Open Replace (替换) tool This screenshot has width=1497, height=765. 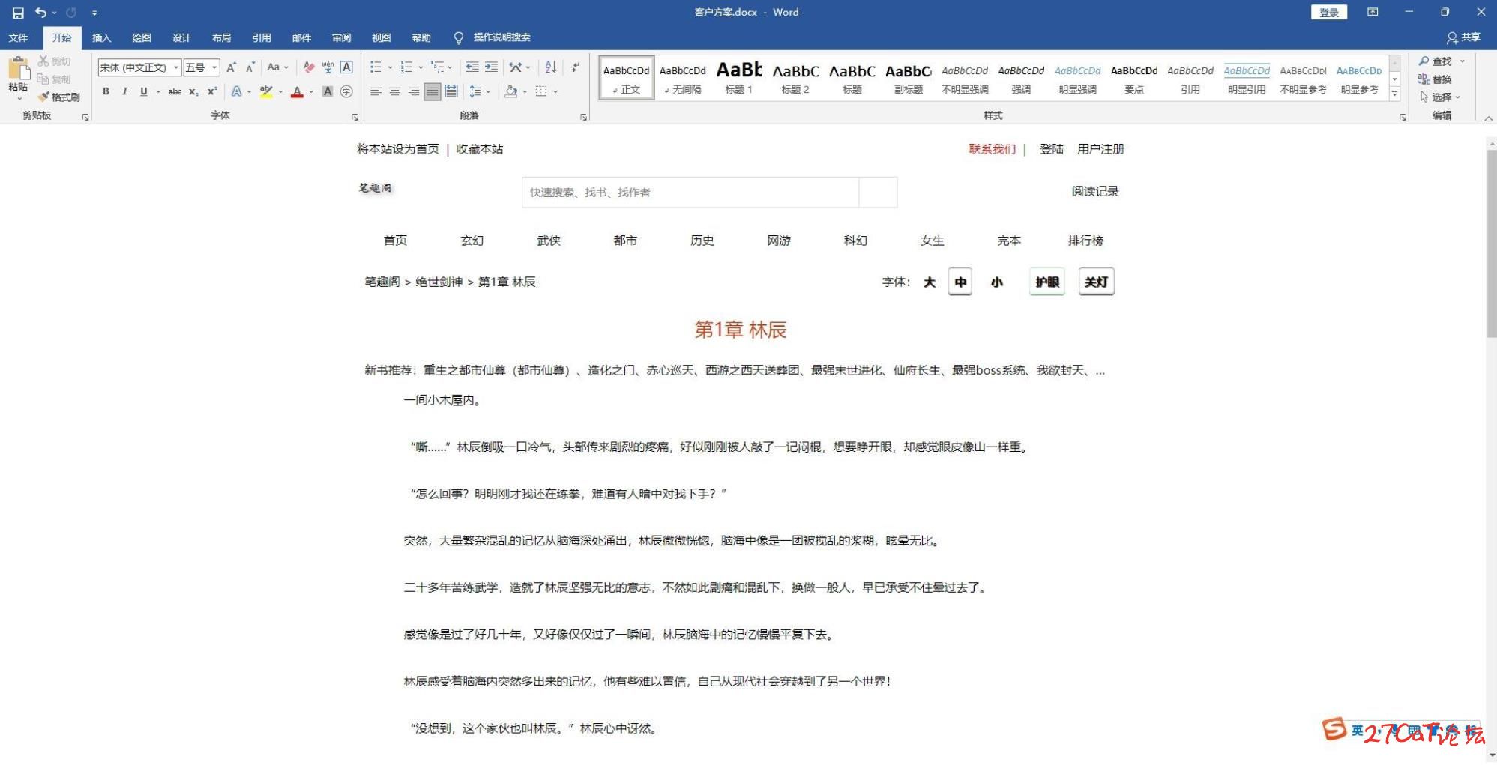pyautogui.click(x=1435, y=79)
